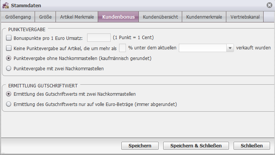Switch to the Größengang tab
The height and width of the screenshot is (155, 275).
(x=18, y=17)
